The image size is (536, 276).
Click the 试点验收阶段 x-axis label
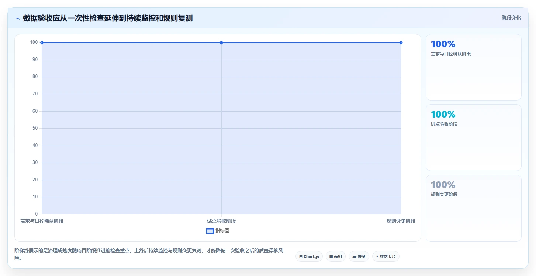[x=221, y=221]
